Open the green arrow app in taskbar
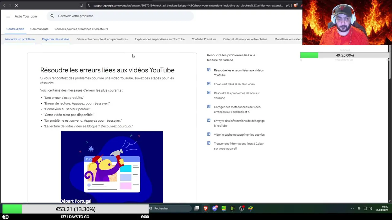This screenshot has width=392, height=220. pyautogui.click(x=232, y=208)
